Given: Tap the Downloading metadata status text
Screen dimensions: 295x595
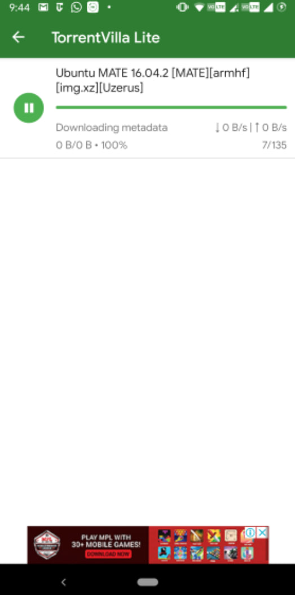Looking at the screenshot, I should point(112,128).
